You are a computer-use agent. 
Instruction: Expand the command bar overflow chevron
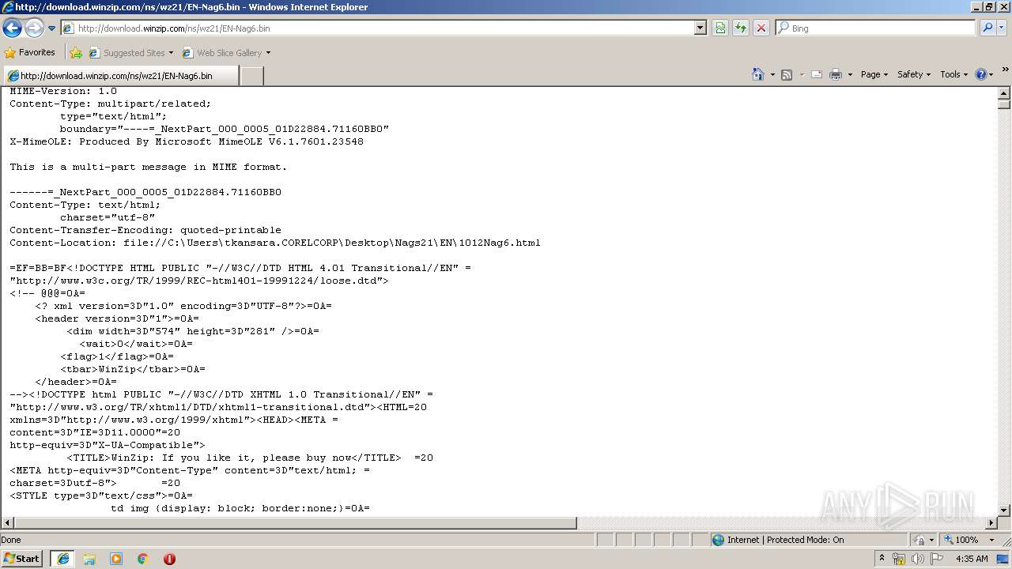pos(1006,70)
